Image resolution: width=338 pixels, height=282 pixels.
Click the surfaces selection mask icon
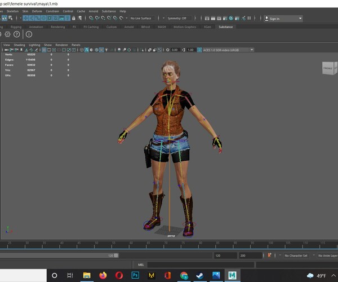pyautogui.click(x=43, y=19)
